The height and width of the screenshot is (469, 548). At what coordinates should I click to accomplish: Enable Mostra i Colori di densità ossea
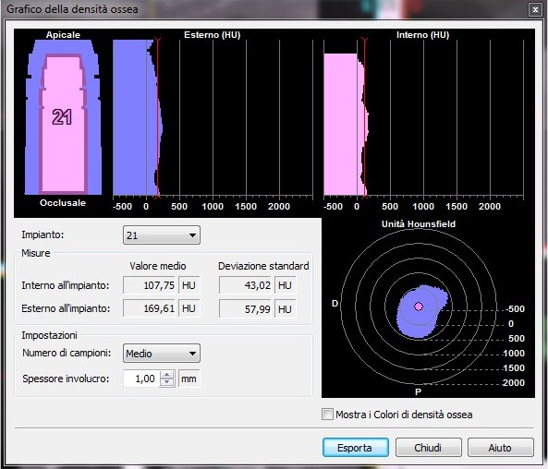pos(327,415)
